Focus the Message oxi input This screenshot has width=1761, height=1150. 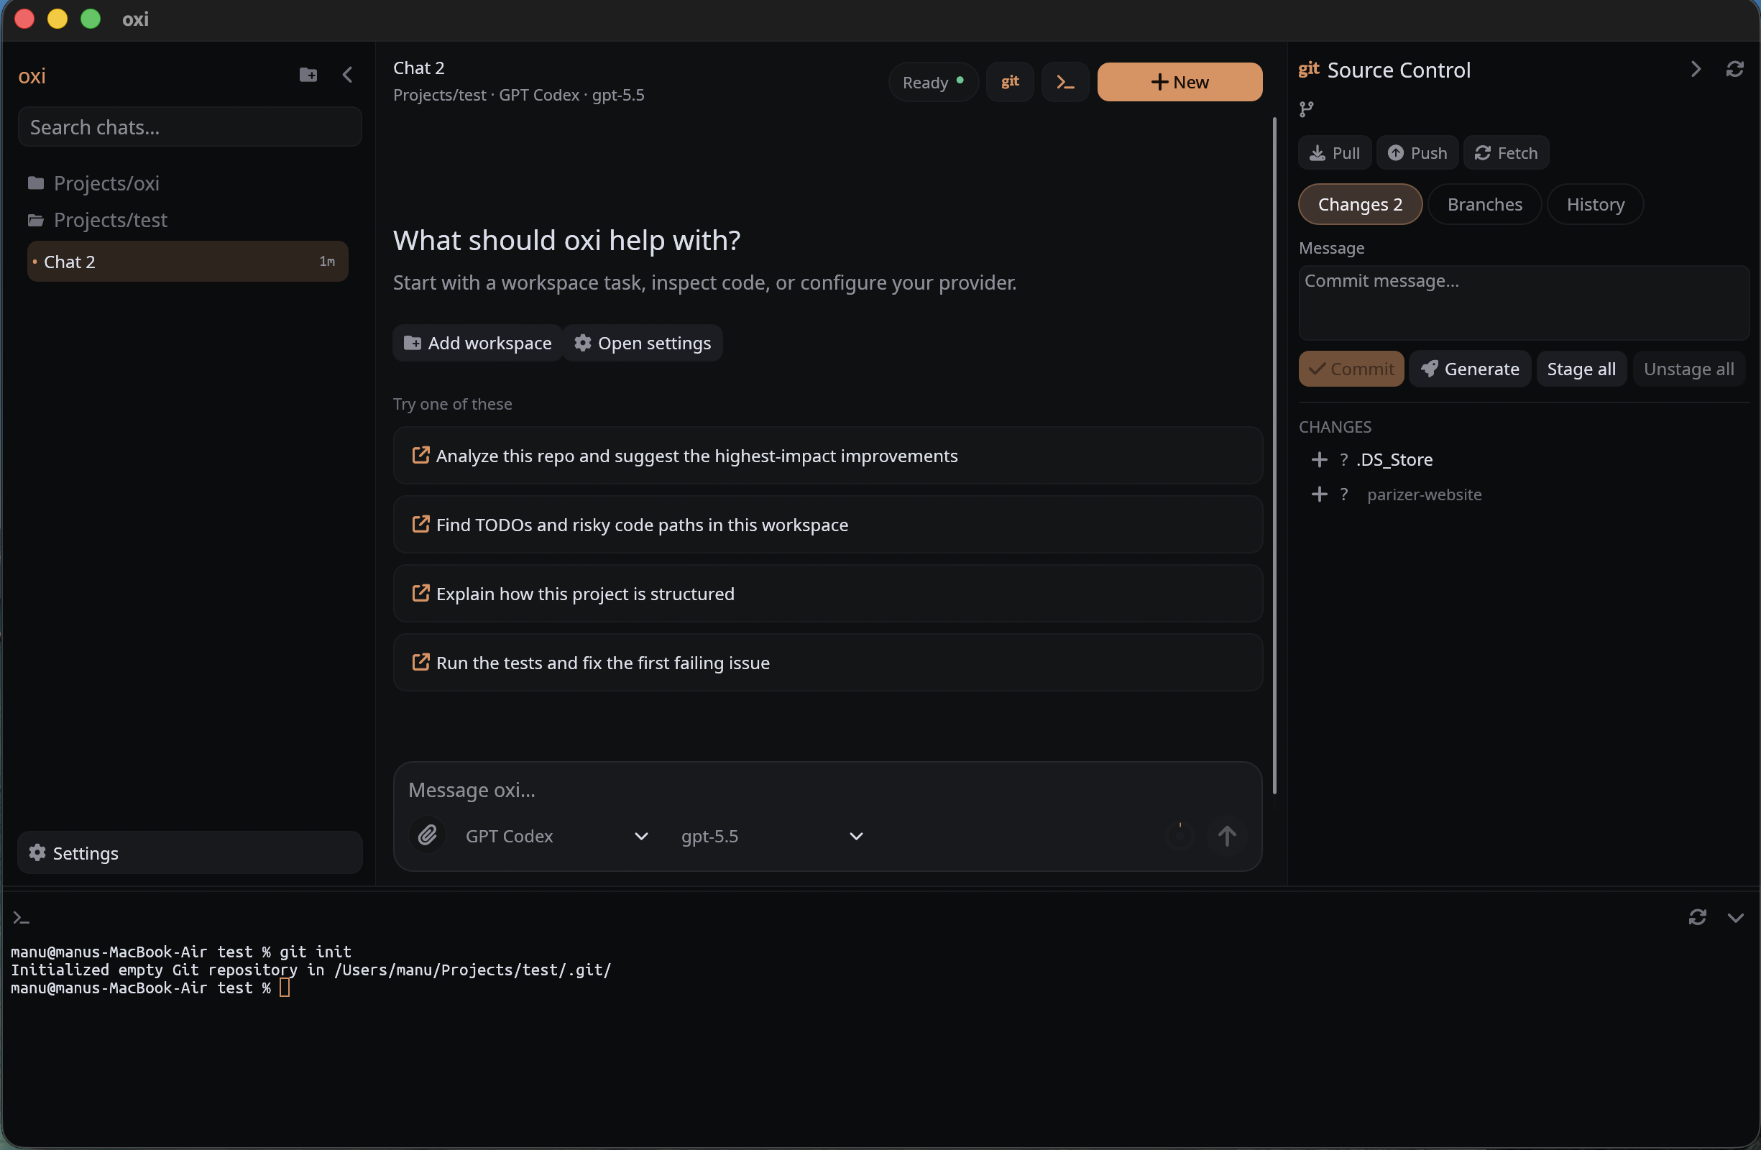(827, 791)
